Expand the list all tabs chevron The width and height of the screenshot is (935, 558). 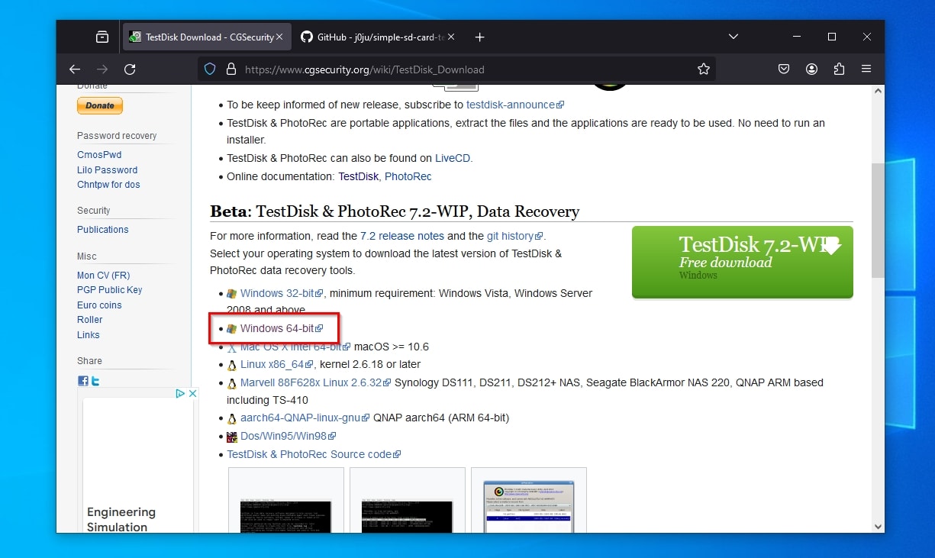click(x=733, y=37)
